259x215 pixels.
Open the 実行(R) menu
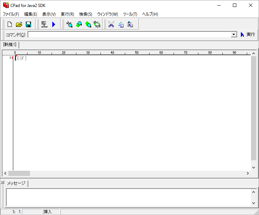(67, 14)
